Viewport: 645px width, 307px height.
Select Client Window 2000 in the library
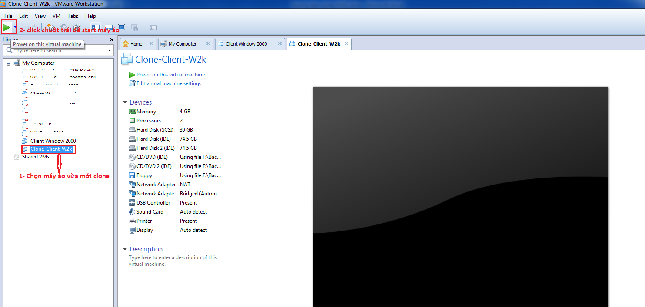click(x=53, y=141)
